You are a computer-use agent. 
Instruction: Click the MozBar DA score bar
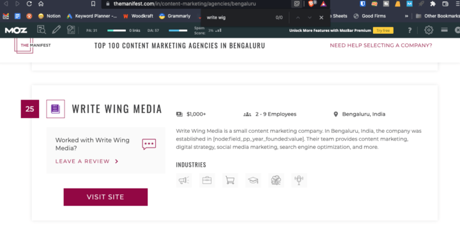point(178,30)
